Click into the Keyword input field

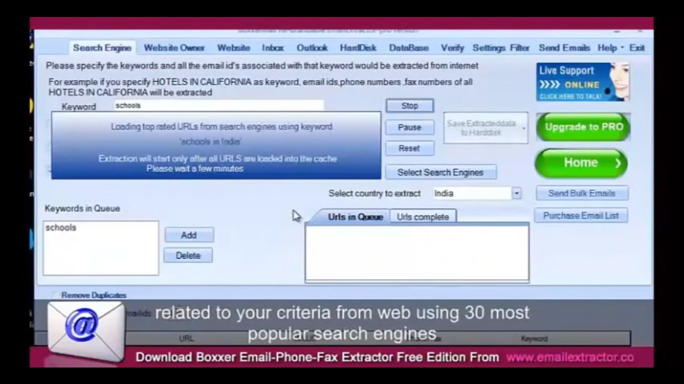219,105
